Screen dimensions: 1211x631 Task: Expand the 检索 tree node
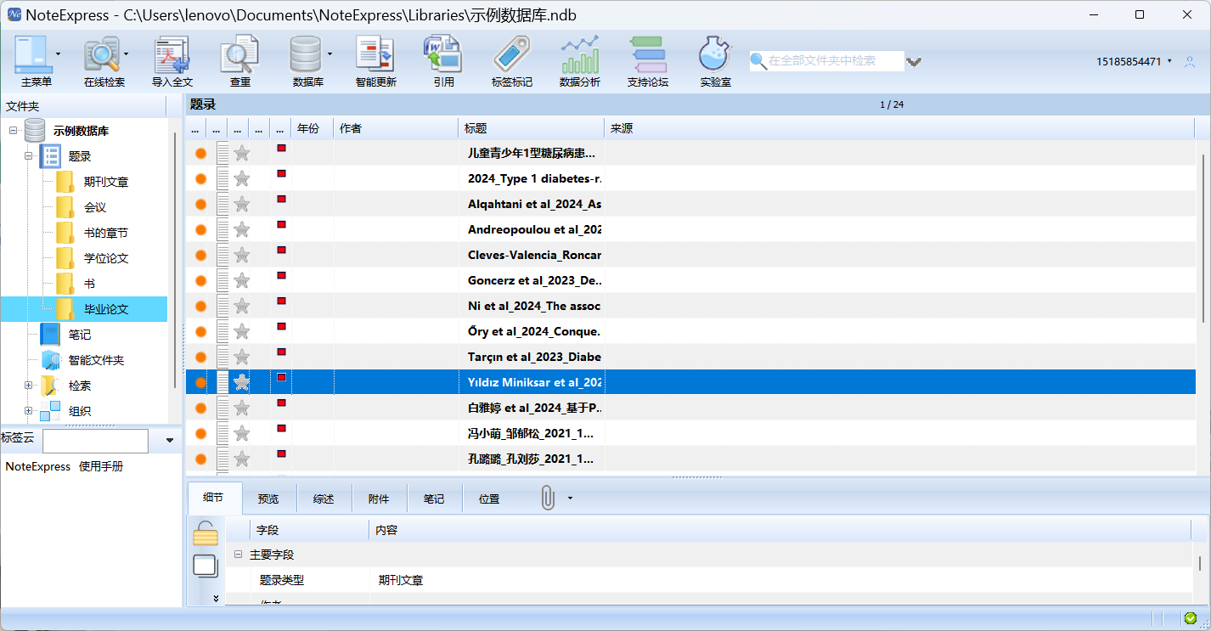(x=29, y=386)
